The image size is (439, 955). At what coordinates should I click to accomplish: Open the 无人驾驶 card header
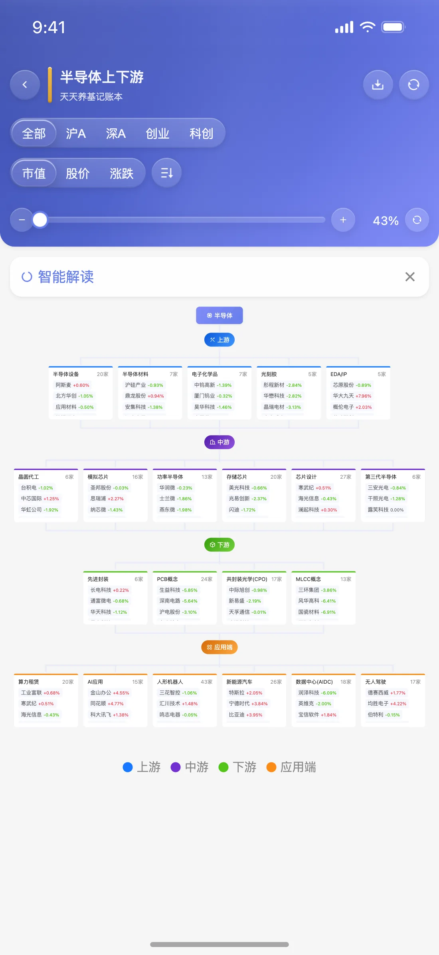[393, 682]
